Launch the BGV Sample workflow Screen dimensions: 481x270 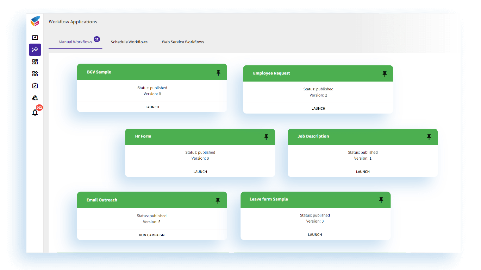[152, 107]
